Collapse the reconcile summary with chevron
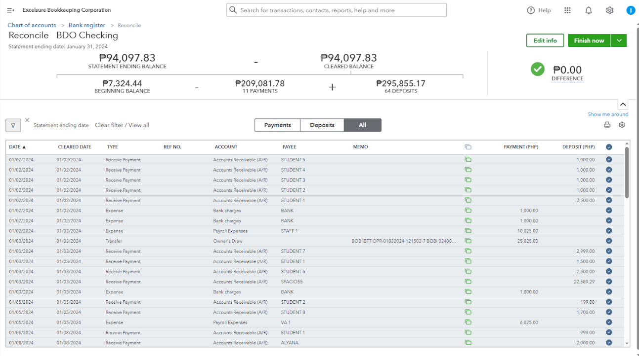Viewport: 639px width, 356px height. (x=623, y=105)
